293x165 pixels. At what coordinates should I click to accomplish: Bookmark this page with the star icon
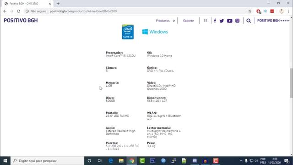click(x=250, y=11)
